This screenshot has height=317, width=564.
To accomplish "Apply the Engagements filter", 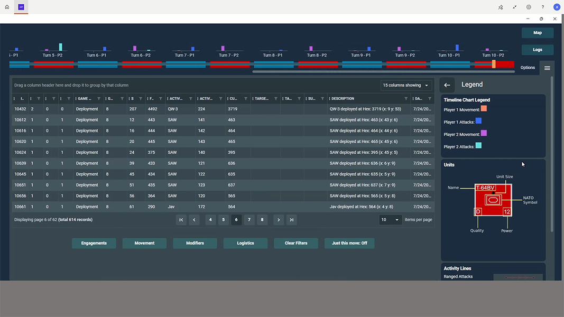I will pyautogui.click(x=94, y=243).
